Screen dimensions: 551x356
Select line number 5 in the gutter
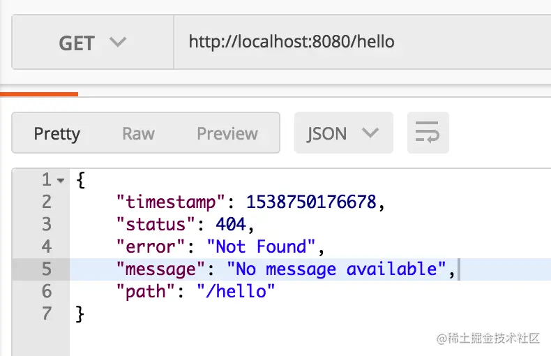click(47, 269)
